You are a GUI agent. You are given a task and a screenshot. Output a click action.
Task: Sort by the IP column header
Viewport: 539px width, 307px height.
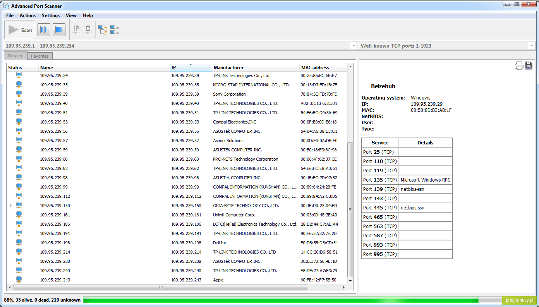point(191,68)
